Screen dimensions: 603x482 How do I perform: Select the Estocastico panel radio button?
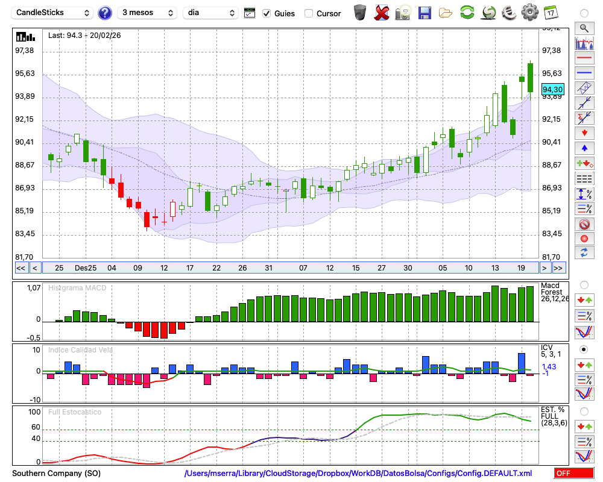click(584, 412)
